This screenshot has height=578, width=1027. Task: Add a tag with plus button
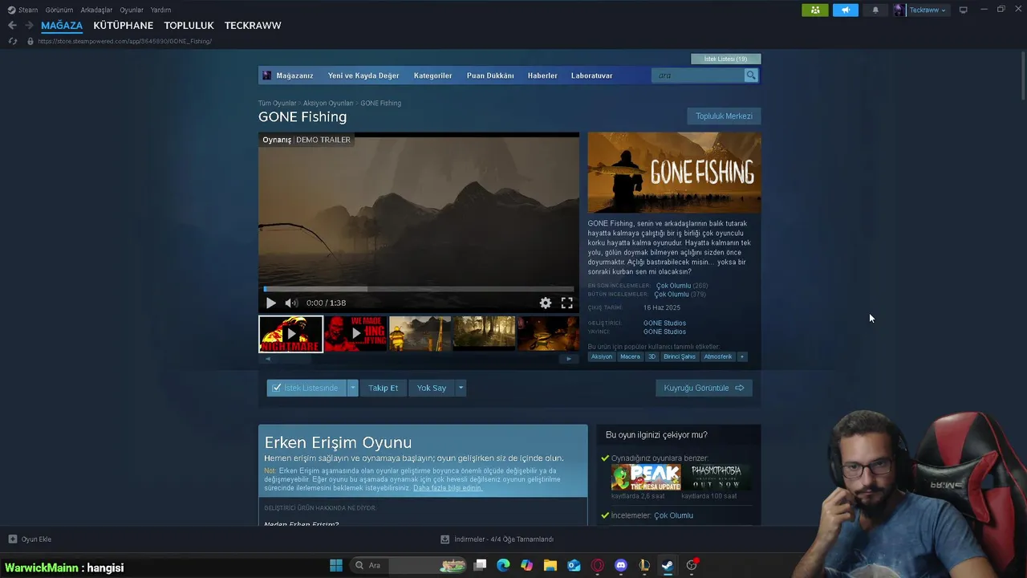tap(742, 356)
